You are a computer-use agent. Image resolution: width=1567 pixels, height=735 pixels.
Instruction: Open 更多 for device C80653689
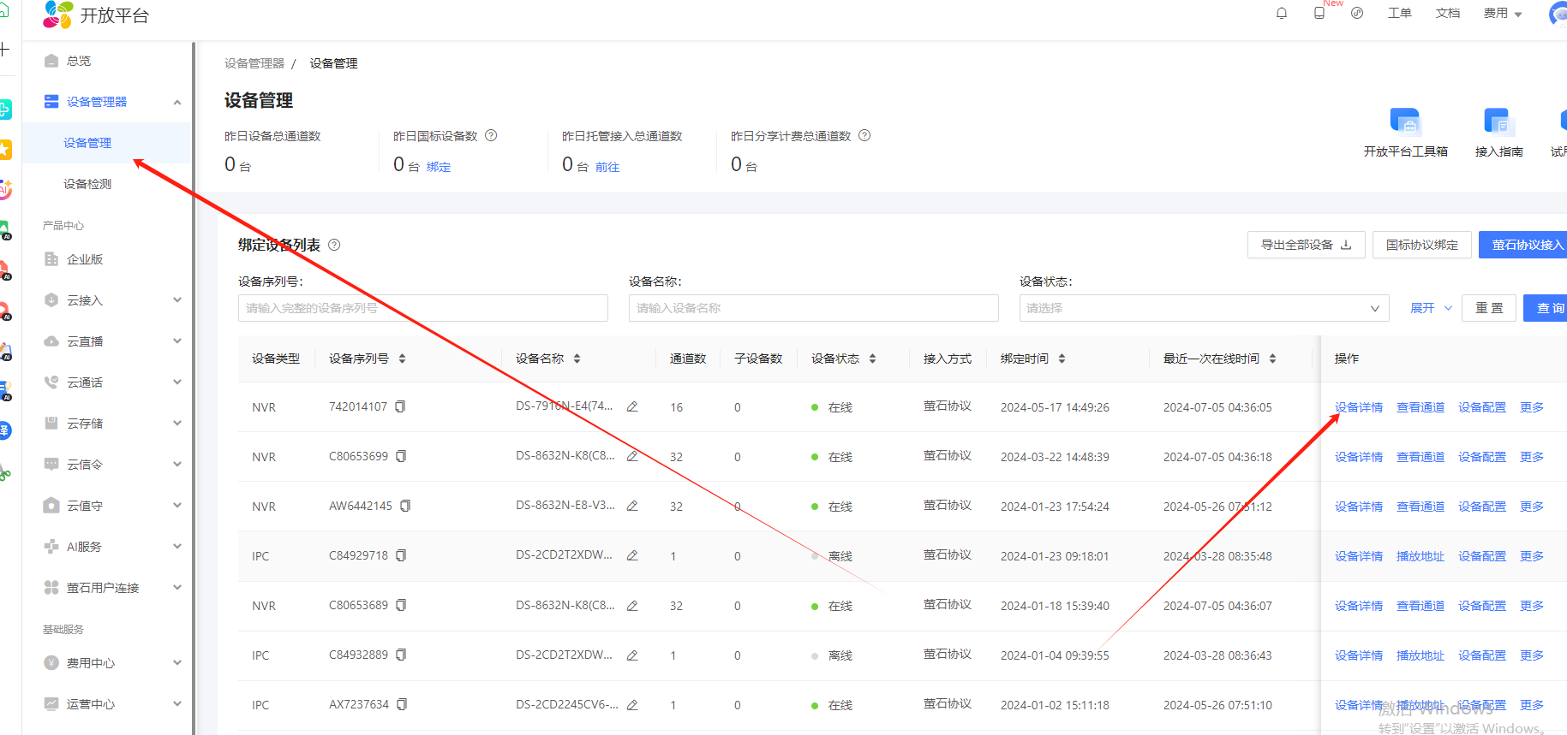pos(1531,606)
